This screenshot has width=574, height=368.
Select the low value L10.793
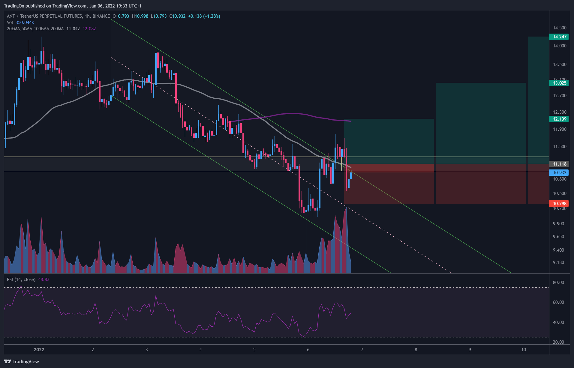click(159, 16)
